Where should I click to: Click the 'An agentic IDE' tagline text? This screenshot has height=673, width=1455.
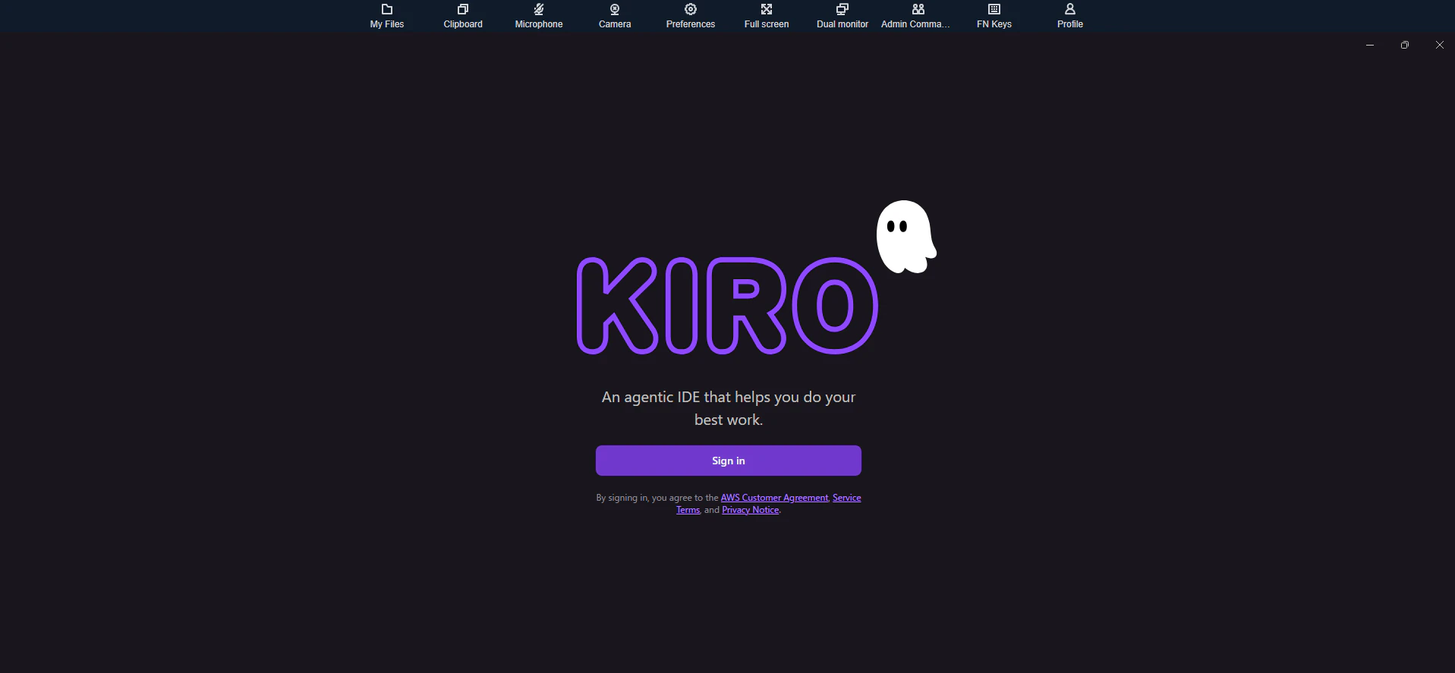(x=729, y=408)
